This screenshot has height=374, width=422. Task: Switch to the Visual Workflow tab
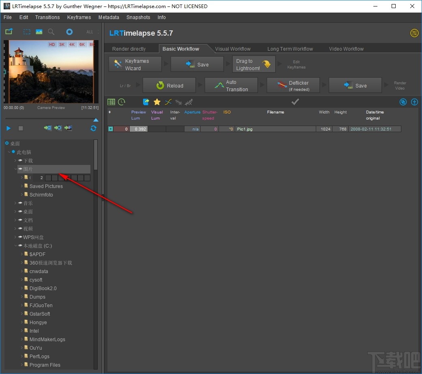(x=233, y=49)
